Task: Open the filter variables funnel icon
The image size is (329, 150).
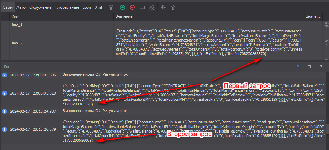Action: pyautogui.click(x=111, y=7)
